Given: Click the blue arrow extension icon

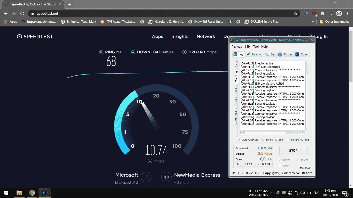Looking at the screenshot, I should pos(306,13).
